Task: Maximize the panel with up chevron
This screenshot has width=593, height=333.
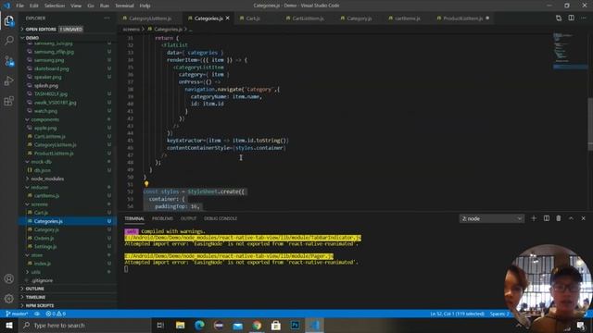Action: (571, 218)
